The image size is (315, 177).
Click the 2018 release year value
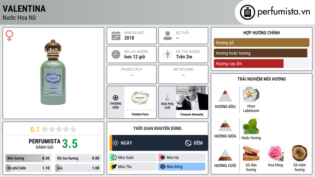tap(129, 38)
